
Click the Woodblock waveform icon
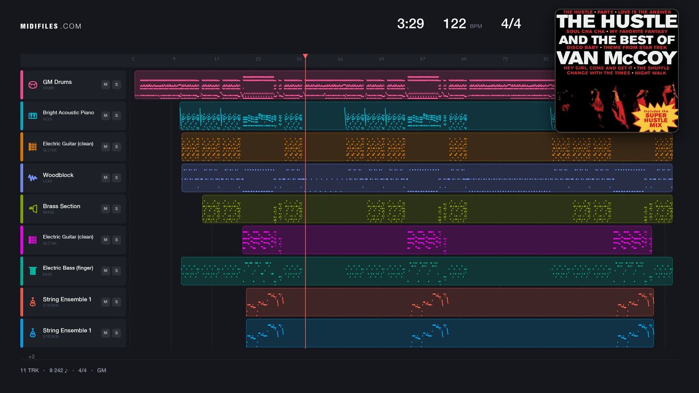[33, 178]
